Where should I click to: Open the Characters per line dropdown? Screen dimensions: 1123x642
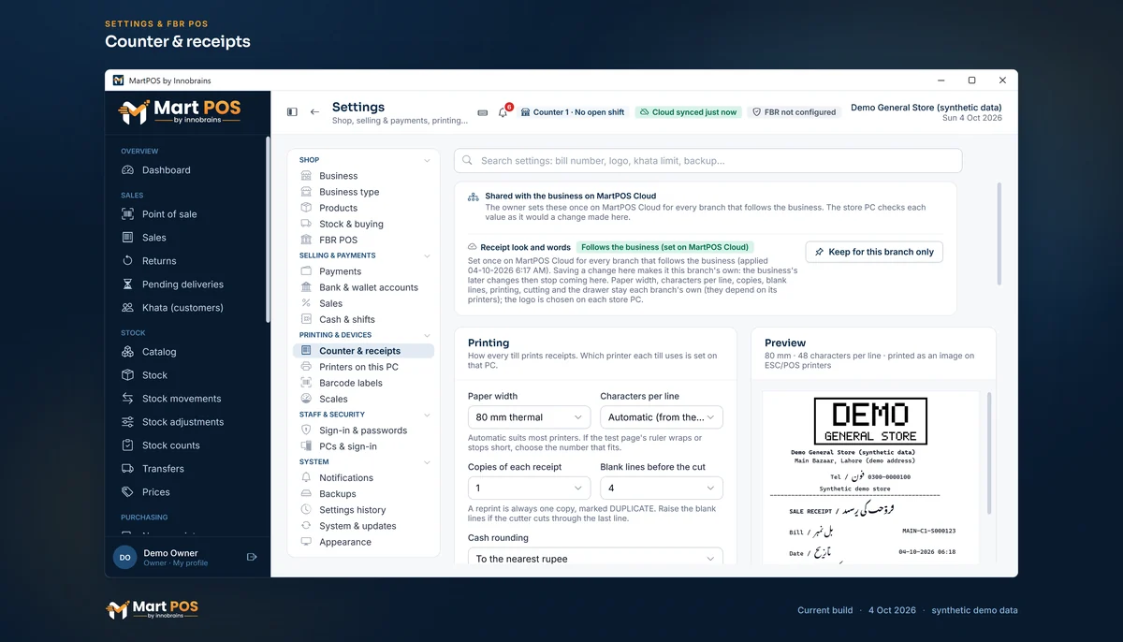click(x=662, y=417)
